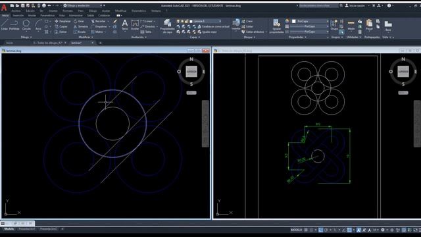The width and height of the screenshot is (421, 237).
Task: Toggle grid display in status bar
Action: pyautogui.click(x=306, y=230)
